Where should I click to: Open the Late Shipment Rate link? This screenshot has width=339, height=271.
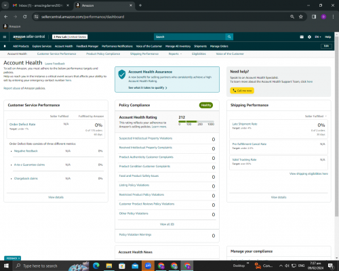245,124
